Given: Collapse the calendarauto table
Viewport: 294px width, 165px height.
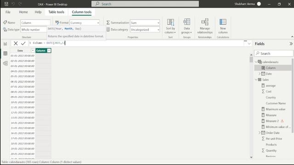Looking at the screenshot, I should click(256, 62).
